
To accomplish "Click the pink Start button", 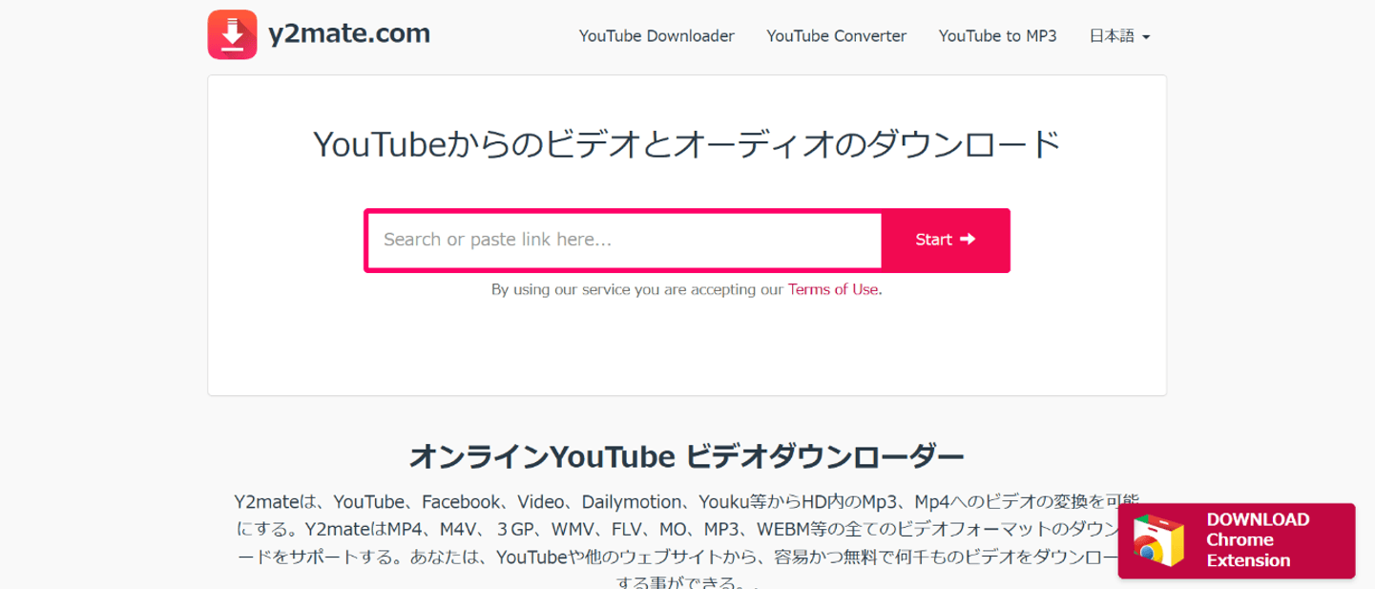I will [945, 240].
